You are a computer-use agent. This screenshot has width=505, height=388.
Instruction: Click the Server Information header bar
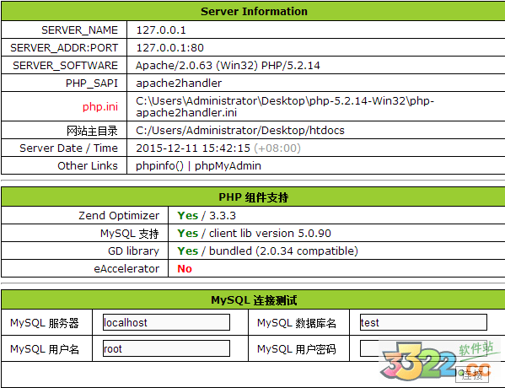point(254,11)
